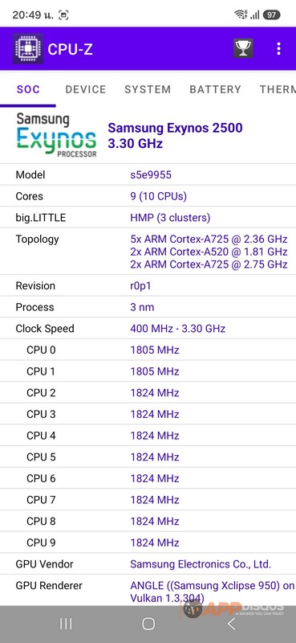
Task: Tap the Topology row with Cortex cores
Action: tap(148, 252)
